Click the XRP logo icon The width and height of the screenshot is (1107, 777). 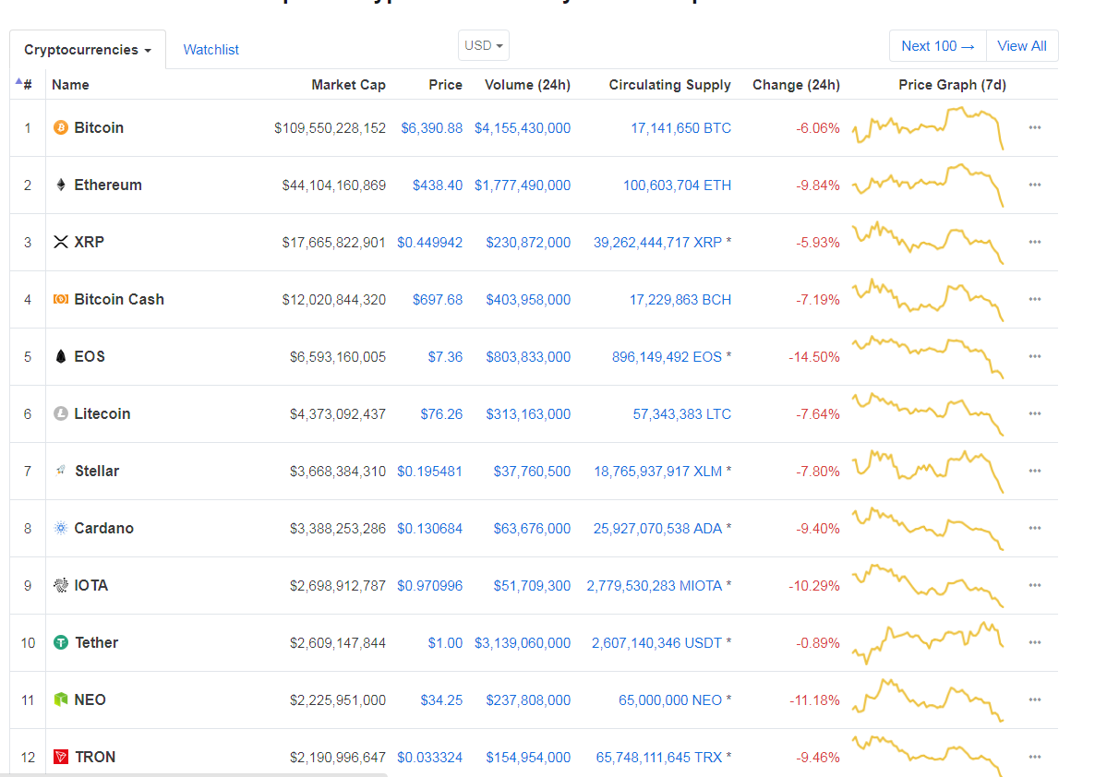coord(61,242)
